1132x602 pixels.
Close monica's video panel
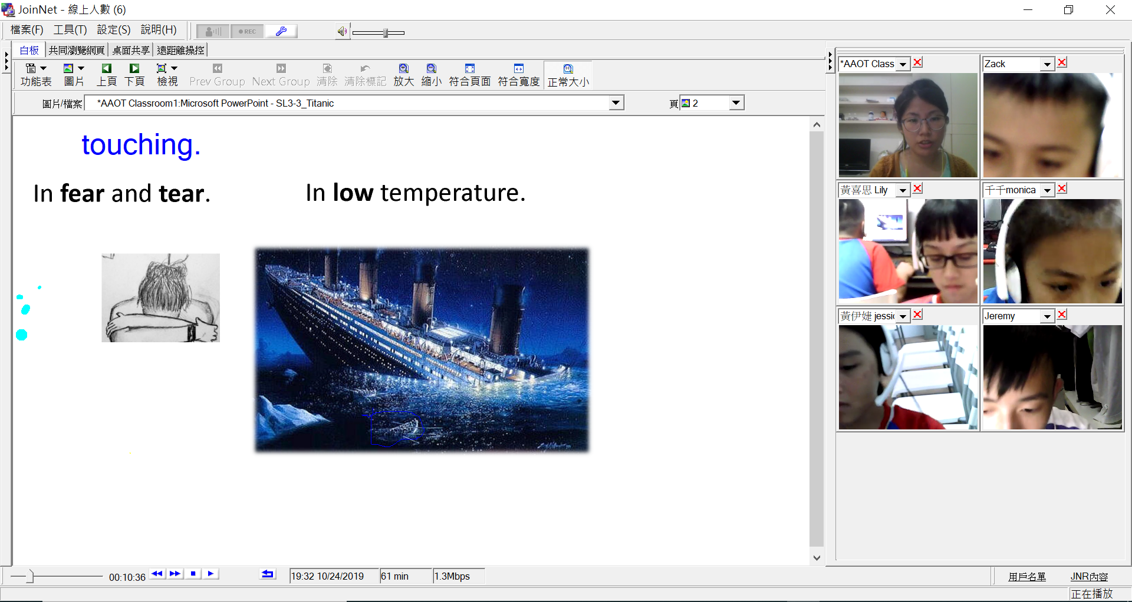1062,188
